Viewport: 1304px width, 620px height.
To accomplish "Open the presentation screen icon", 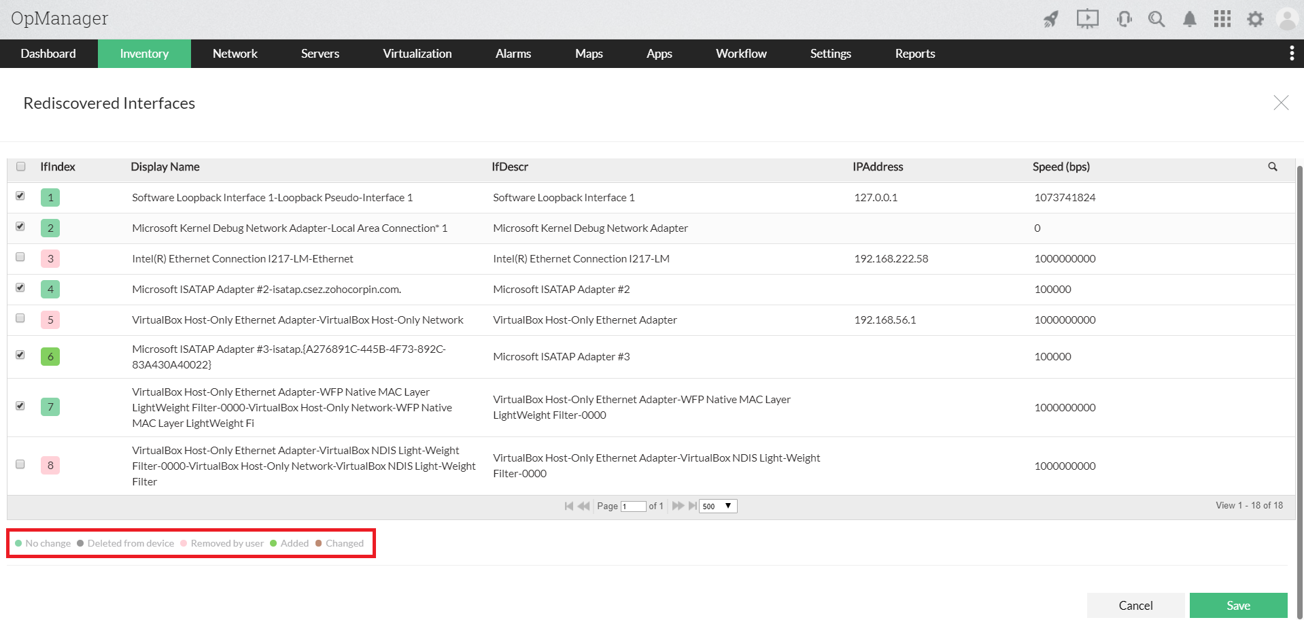I will (x=1088, y=19).
